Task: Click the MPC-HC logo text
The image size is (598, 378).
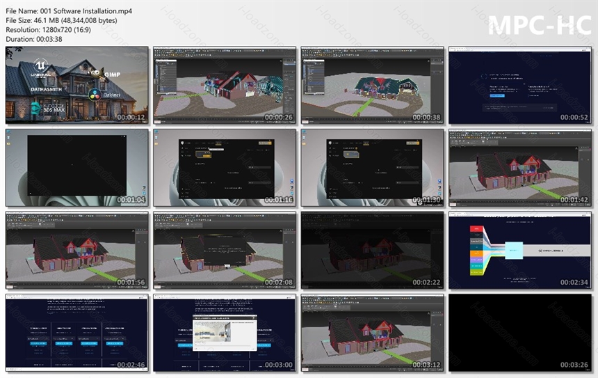Action: tap(540, 26)
